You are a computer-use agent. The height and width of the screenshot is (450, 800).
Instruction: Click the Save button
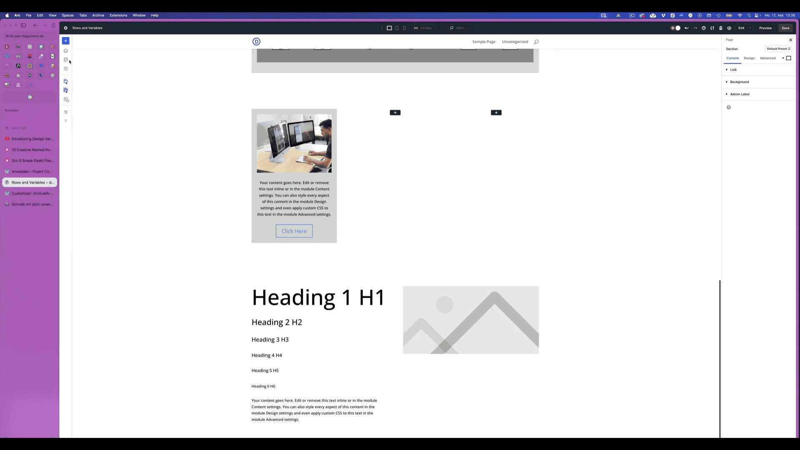click(785, 28)
